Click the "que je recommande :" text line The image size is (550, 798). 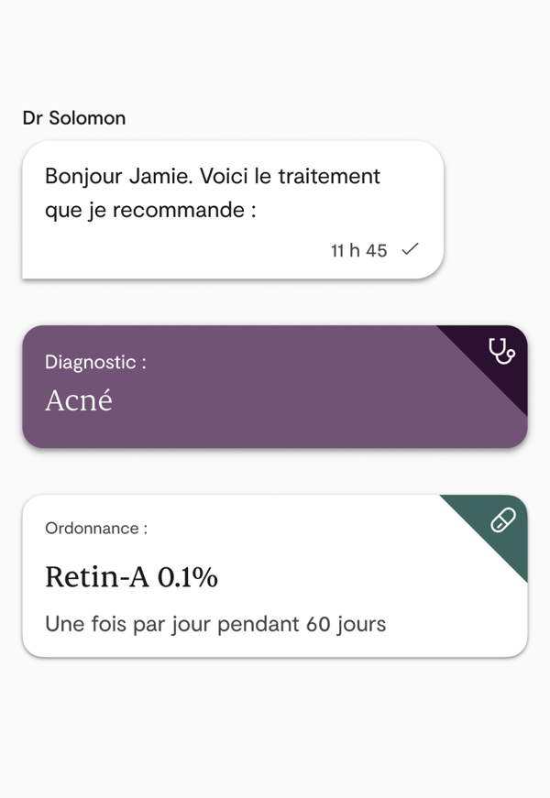point(150,210)
